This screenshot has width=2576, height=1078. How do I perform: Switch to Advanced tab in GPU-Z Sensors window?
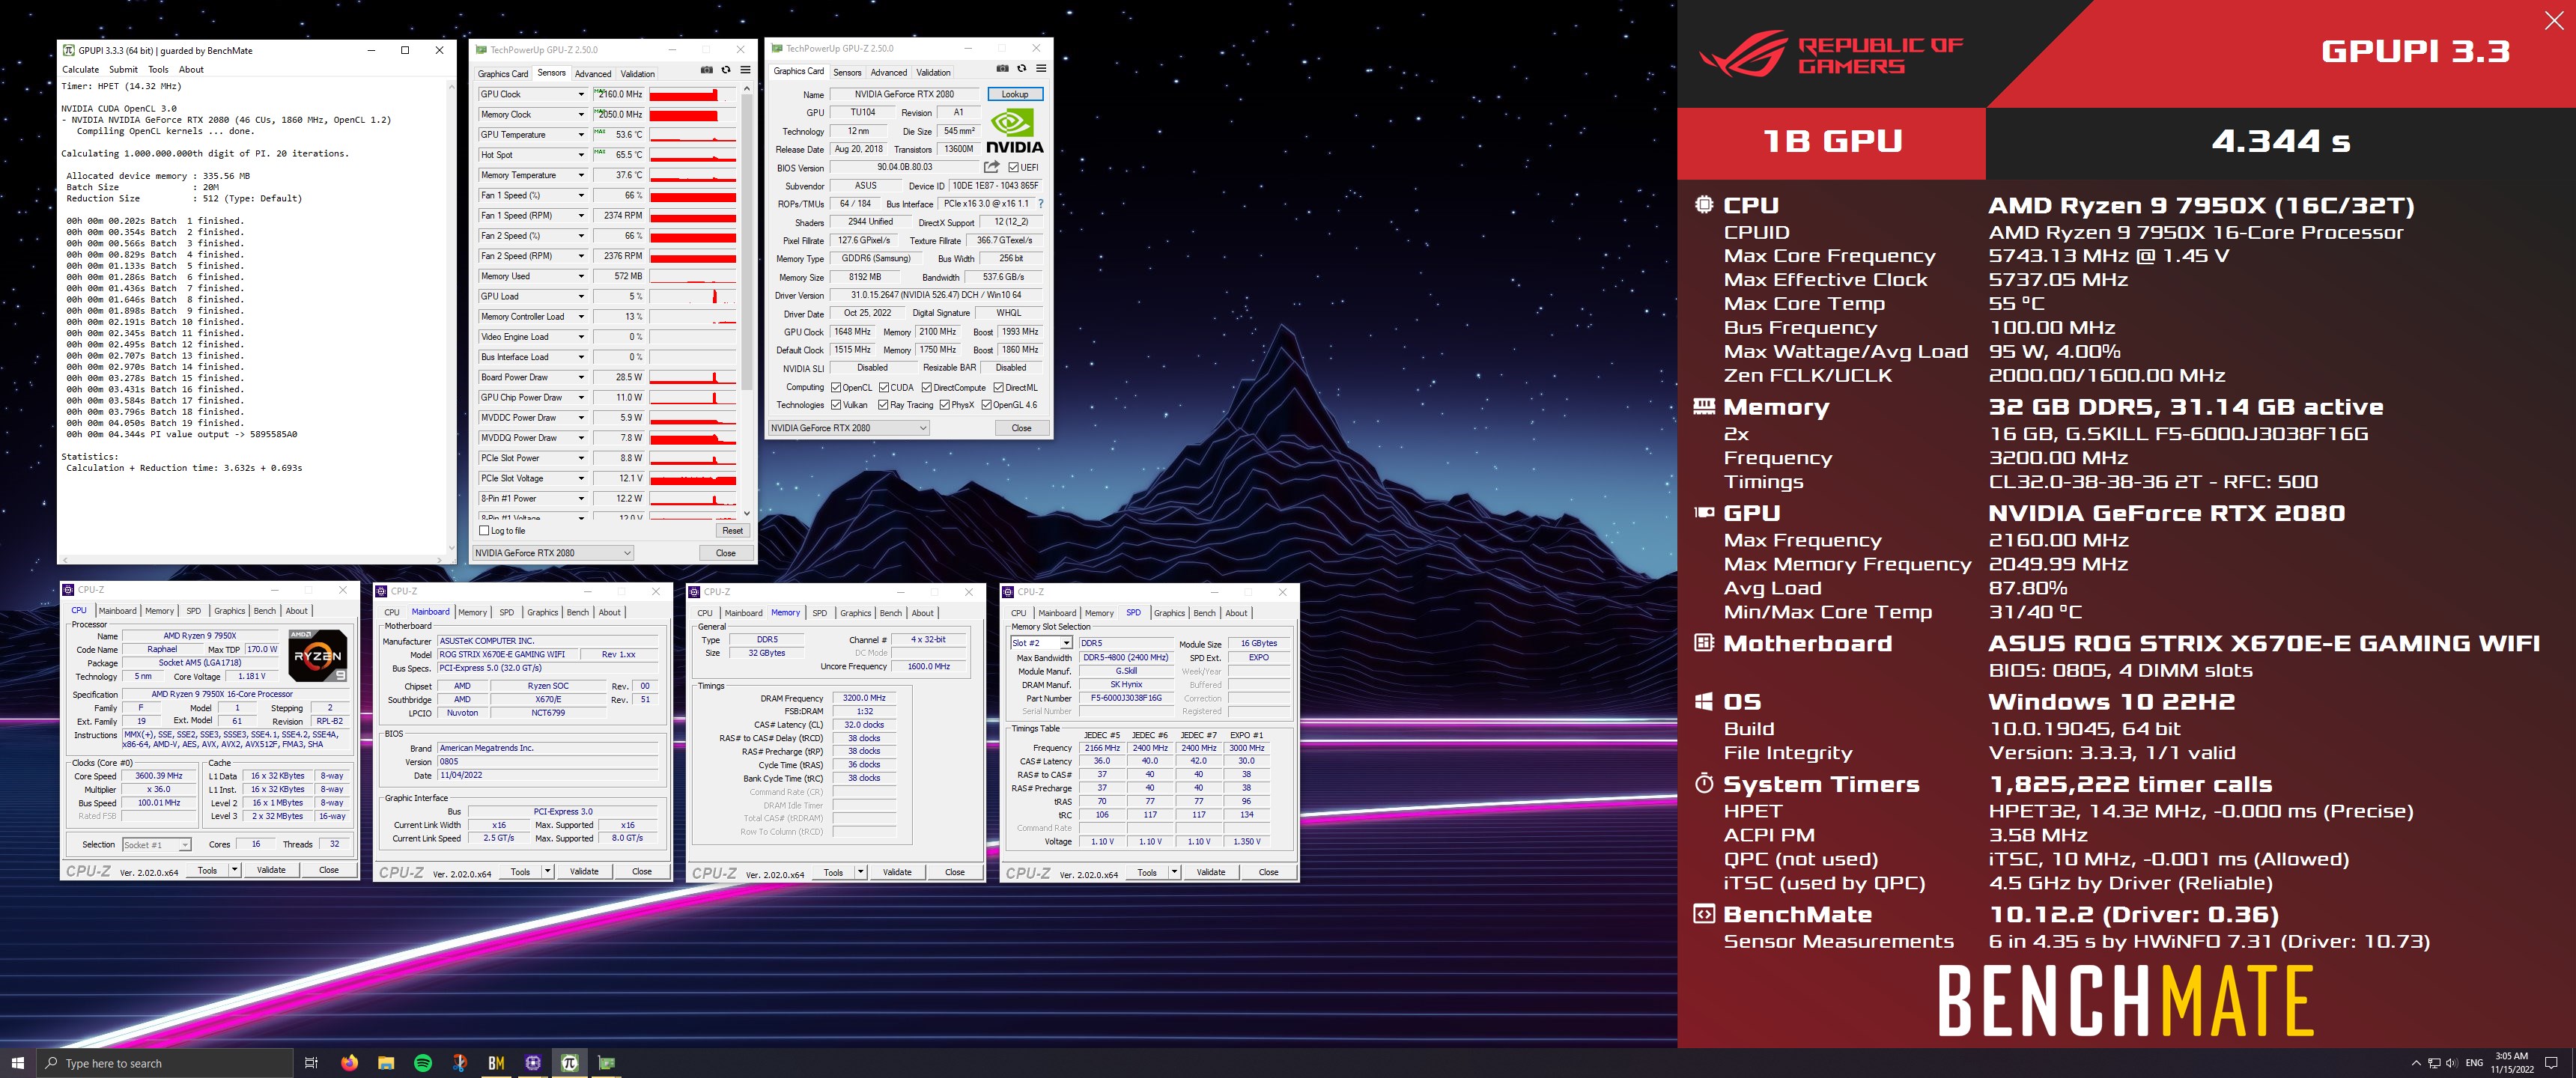593,74
